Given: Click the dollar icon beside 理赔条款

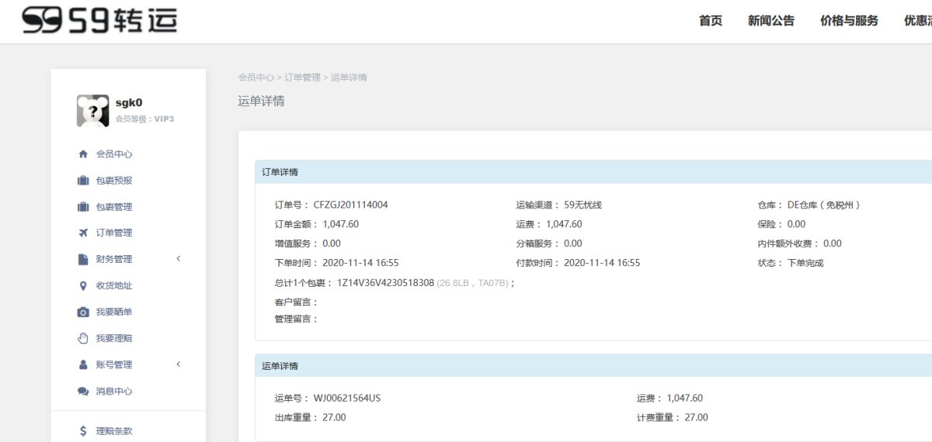Looking at the screenshot, I should click(x=83, y=431).
